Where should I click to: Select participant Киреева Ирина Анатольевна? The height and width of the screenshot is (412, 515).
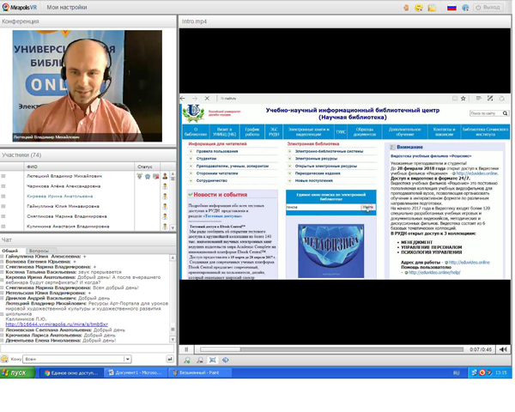pos(60,197)
